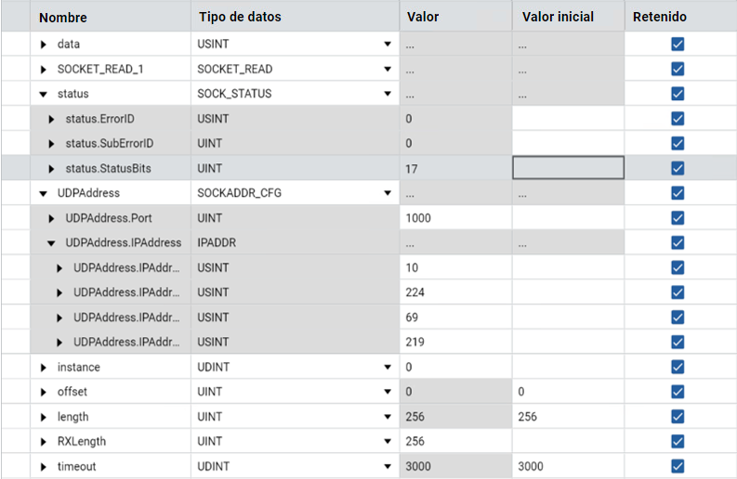Click the Valor inicial column header

(x=558, y=17)
